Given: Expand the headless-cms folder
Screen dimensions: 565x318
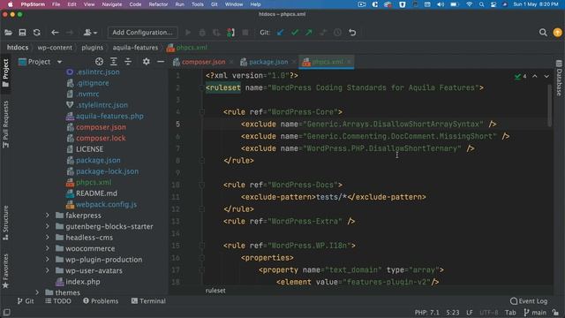Looking at the screenshot, I should pyautogui.click(x=47, y=238).
